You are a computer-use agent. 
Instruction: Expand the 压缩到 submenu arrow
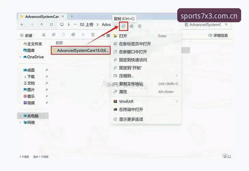tap(177, 76)
